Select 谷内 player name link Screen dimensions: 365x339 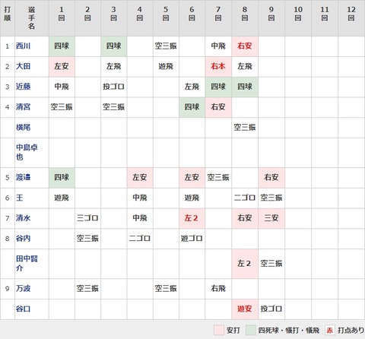[x=23, y=238]
